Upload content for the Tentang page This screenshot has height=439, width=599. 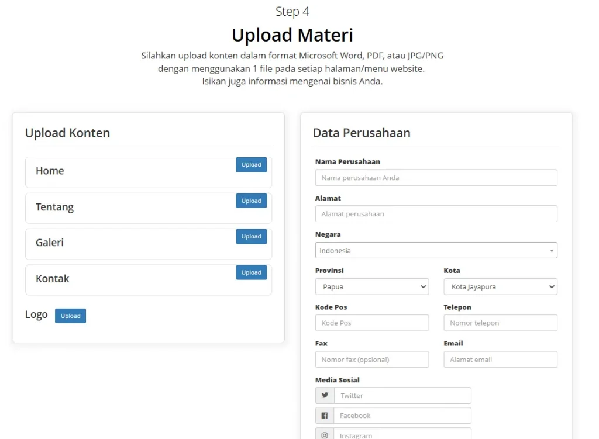pos(252,201)
